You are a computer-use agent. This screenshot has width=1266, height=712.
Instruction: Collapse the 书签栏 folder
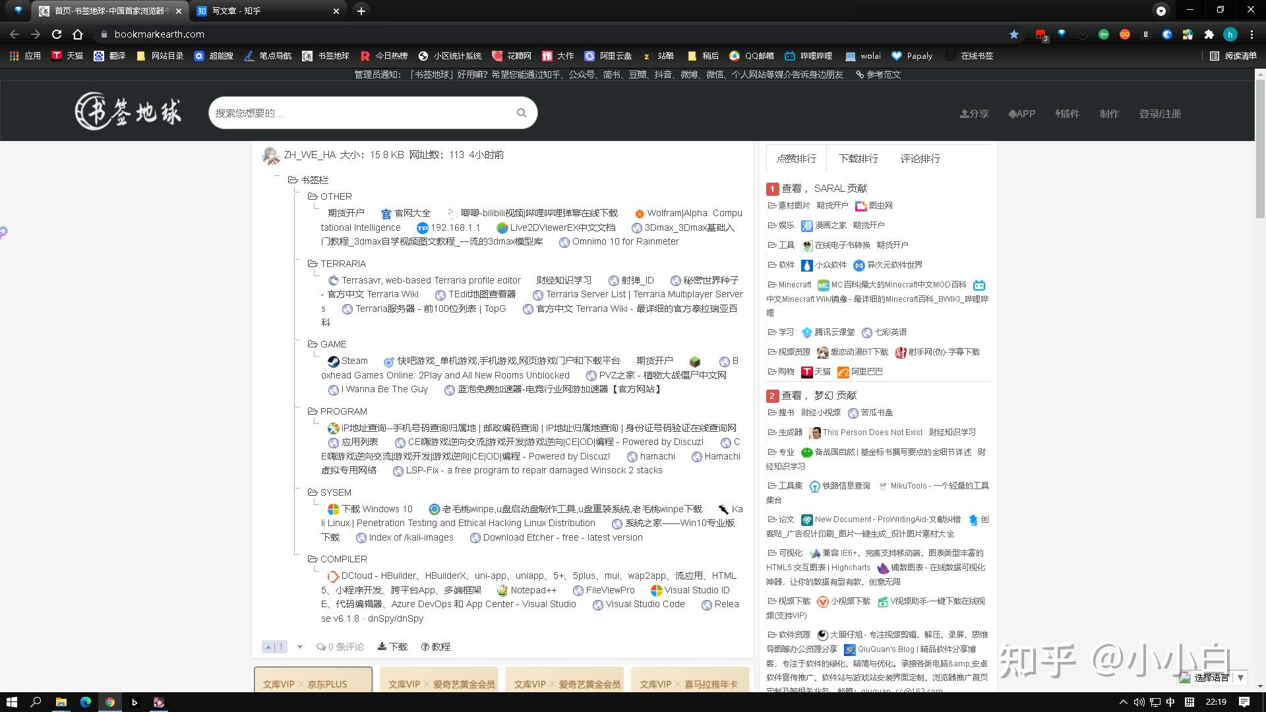click(x=293, y=180)
